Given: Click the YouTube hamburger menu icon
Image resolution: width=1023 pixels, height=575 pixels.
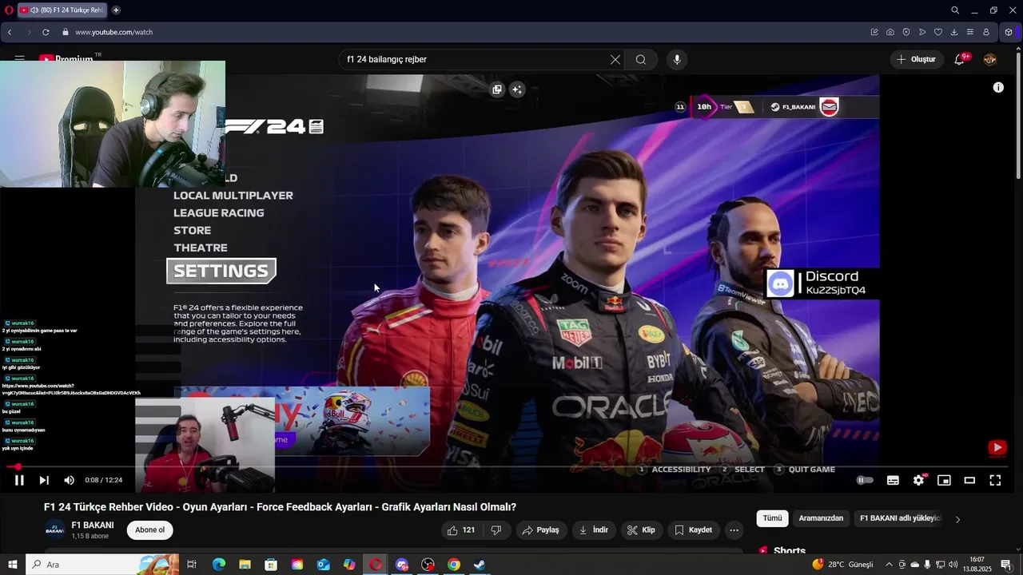Looking at the screenshot, I should point(19,59).
